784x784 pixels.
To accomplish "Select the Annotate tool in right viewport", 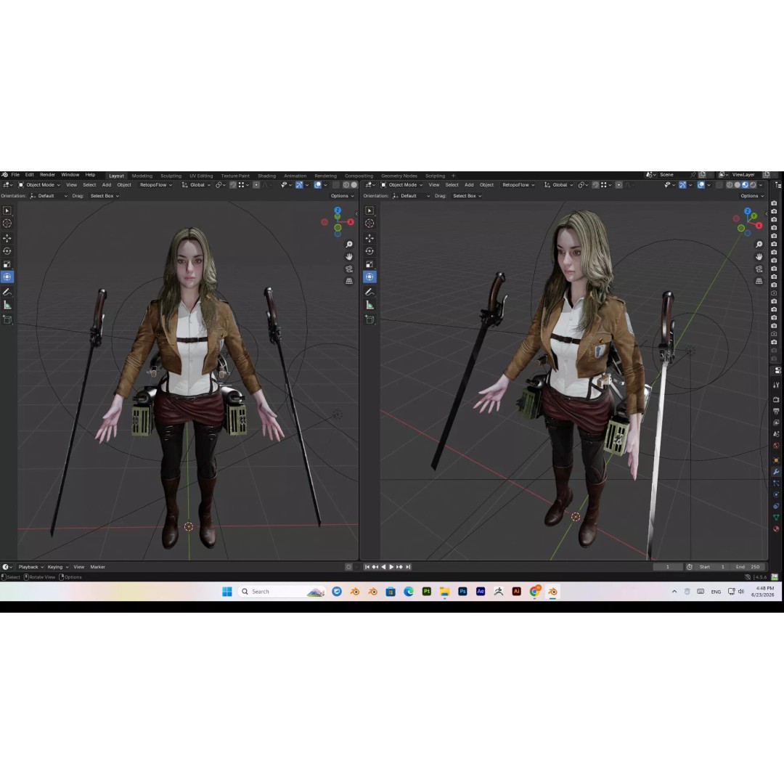I will 370,292.
